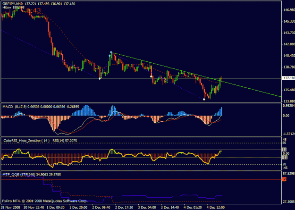Click the current price tag 137.180
295x210 pixels.
(x=289, y=78)
